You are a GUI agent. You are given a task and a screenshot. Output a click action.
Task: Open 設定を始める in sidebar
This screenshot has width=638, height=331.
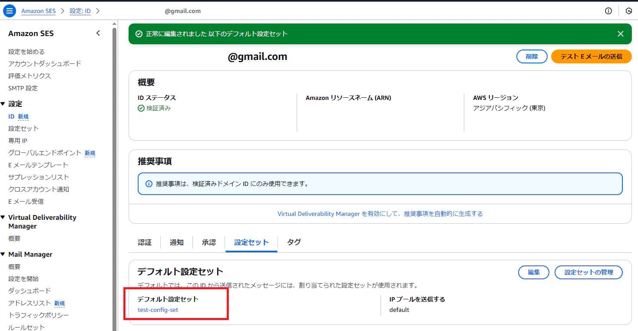pyautogui.click(x=26, y=52)
